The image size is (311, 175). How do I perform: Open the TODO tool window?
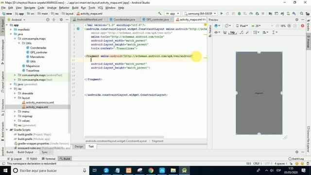32,159
